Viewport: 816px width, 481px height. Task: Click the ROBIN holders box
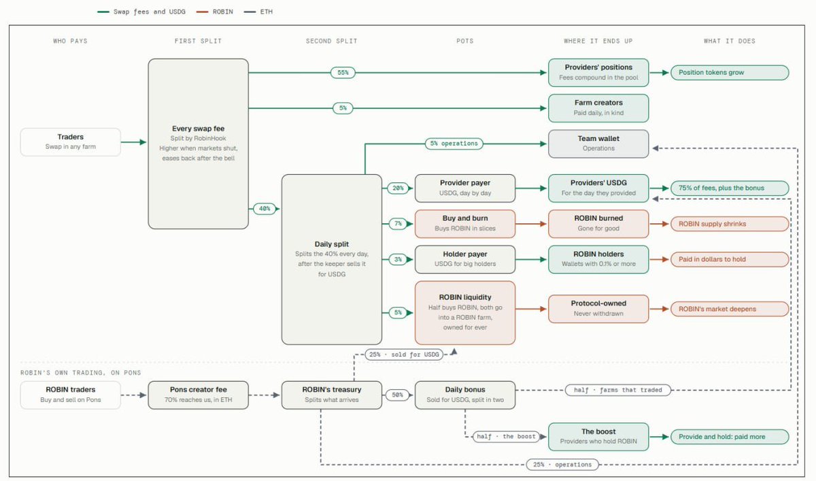(x=598, y=259)
